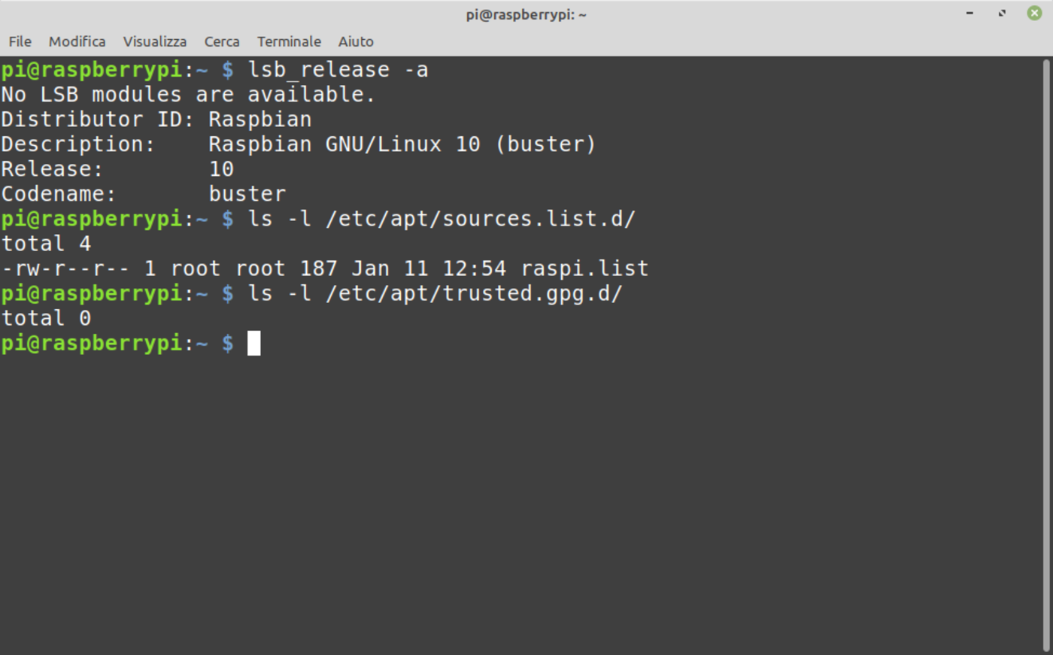
Task: Click the title bar text pi@raspberrypi
Action: click(525, 13)
